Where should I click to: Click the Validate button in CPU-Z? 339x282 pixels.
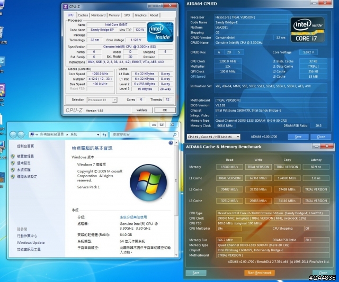142,110
